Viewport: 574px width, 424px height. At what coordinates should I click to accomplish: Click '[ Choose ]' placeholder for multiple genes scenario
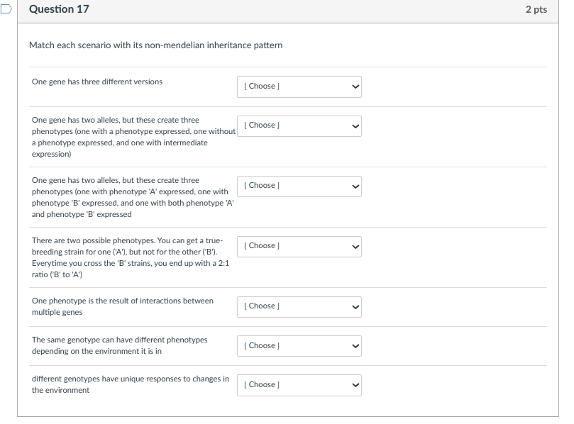point(260,306)
